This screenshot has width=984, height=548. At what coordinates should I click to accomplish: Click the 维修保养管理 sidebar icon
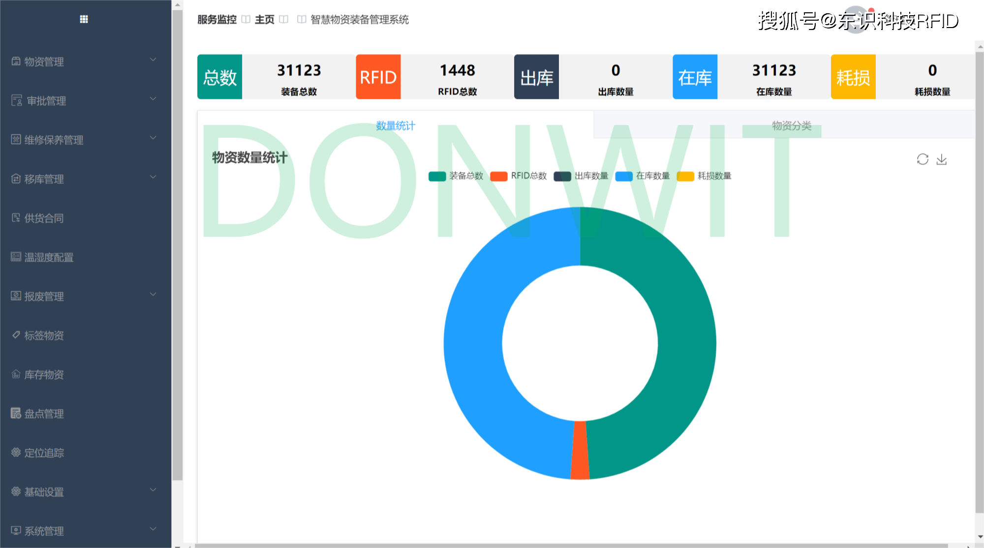point(16,140)
